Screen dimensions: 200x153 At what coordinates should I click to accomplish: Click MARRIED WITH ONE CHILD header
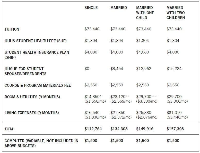click(145, 13)
